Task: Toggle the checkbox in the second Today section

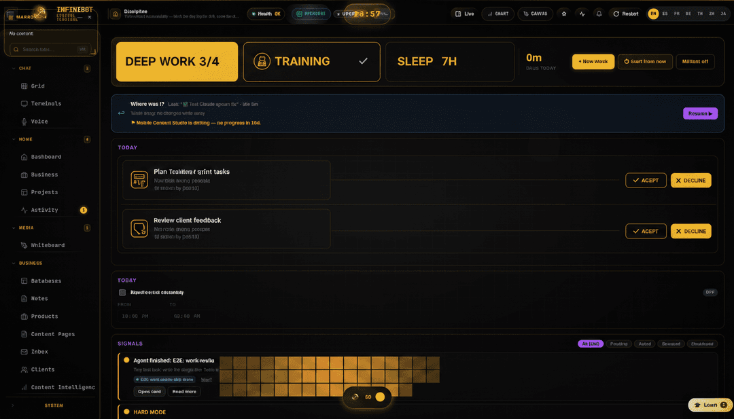Action: (x=122, y=292)
